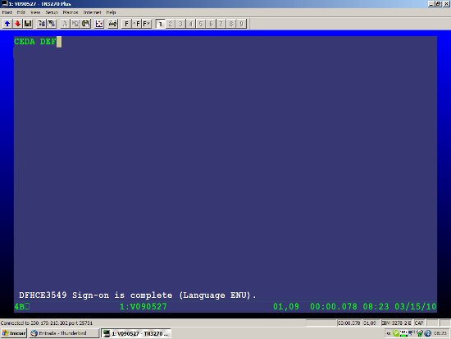Click the terminal icon in the title bar
451x339 pixels.
(4, 3)
